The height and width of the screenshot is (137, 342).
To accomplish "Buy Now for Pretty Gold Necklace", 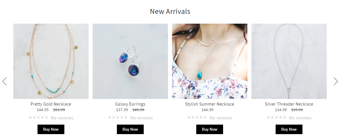I will pos(51,130).
